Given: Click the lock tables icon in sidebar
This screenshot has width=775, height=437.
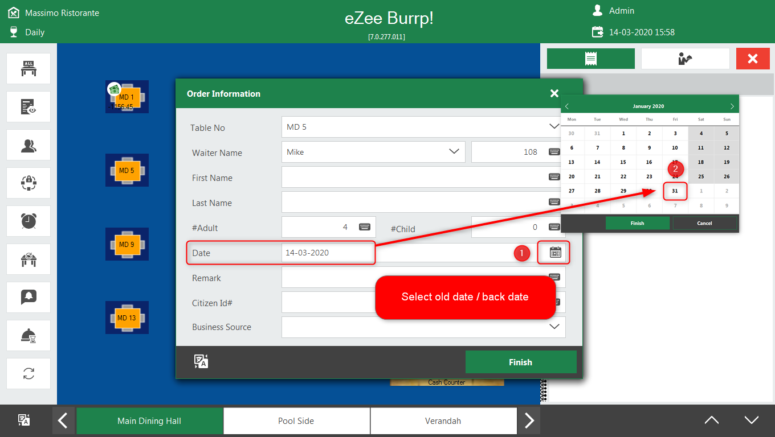Looking at the screenshot, I should pos(28,183).
